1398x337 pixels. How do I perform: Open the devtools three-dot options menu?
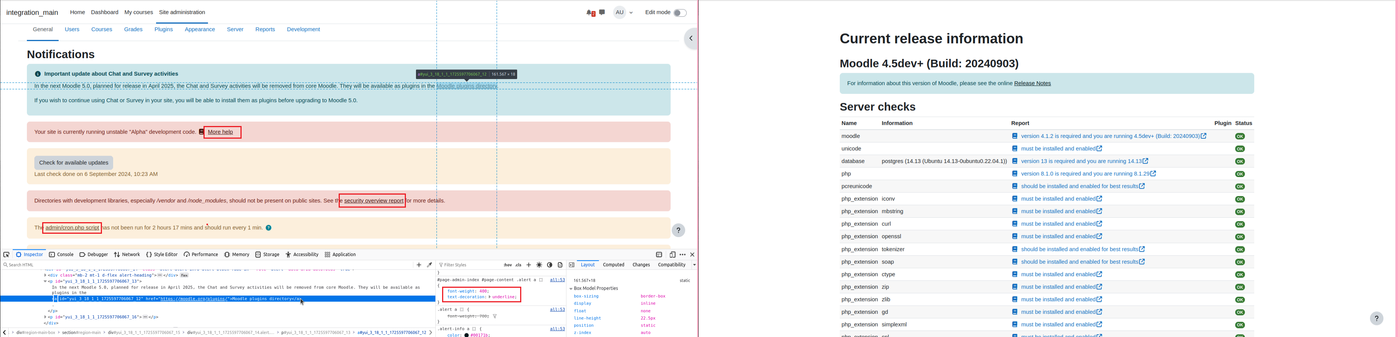coord(683,255)
